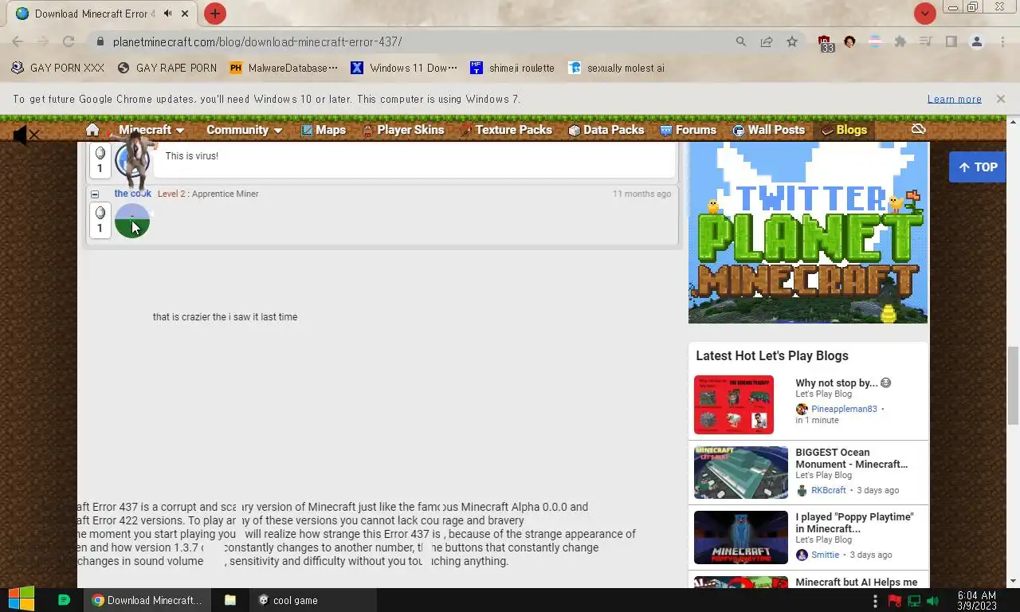Open the Maps section
The width and height of the screenshot is (1020, 612).
[x=323, y=130]
